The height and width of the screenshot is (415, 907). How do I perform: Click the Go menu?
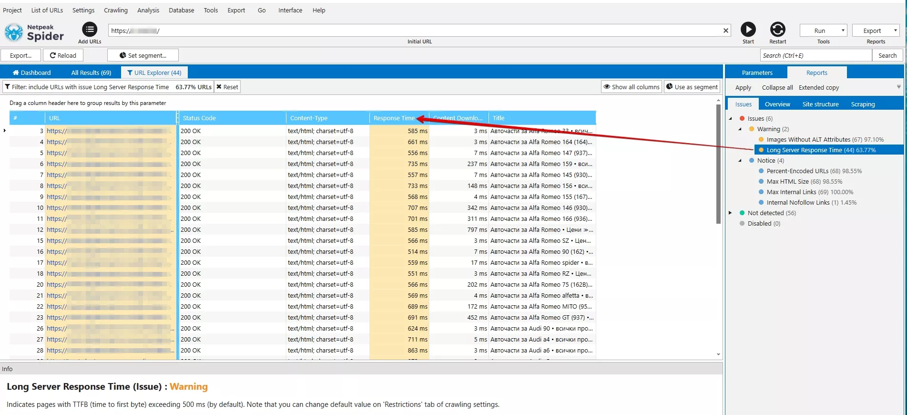262,10
